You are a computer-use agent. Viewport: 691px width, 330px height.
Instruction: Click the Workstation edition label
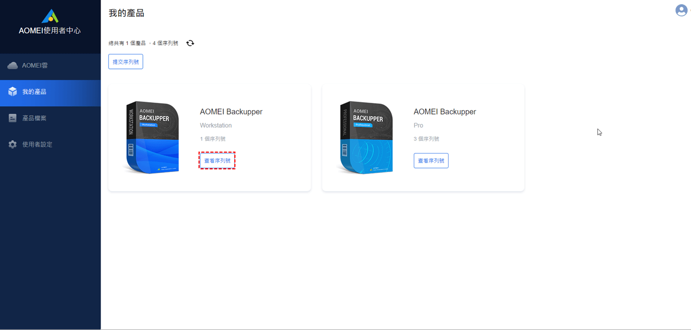[216, 125]
